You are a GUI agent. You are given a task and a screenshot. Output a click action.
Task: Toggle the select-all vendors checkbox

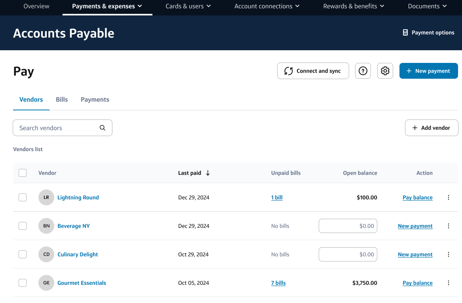(23, 173)
